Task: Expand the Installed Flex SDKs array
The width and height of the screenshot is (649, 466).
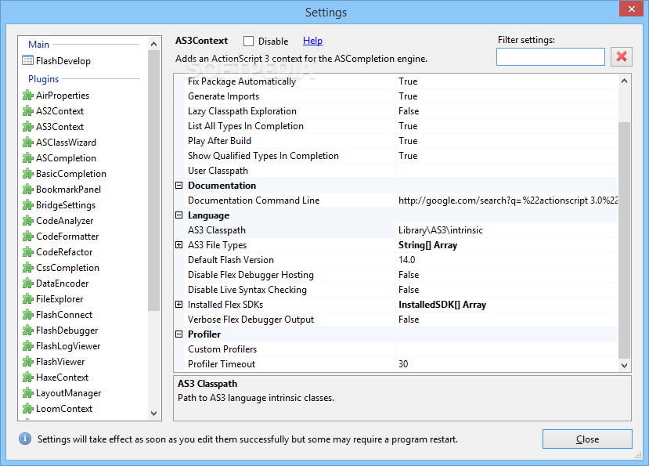Action: 178,305
